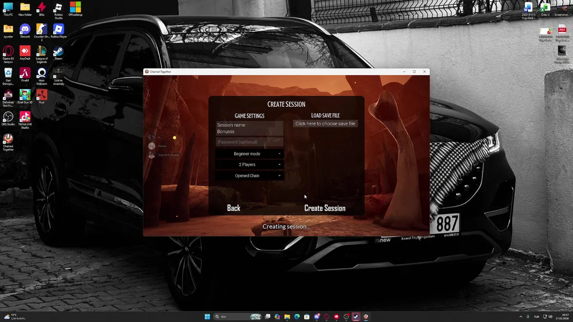The width and height of the screenshot is (573, 322).
Task: Close the Chained Together window
Action: (424, 72)
